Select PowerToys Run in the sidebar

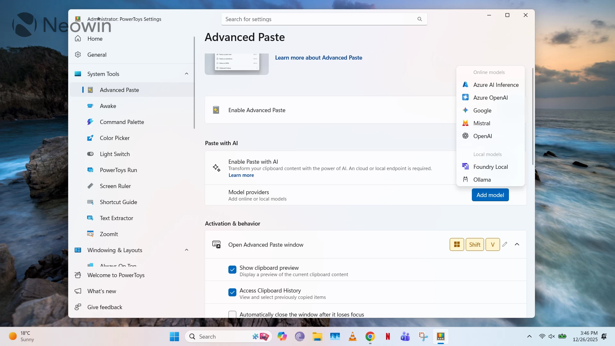[131, 170]
